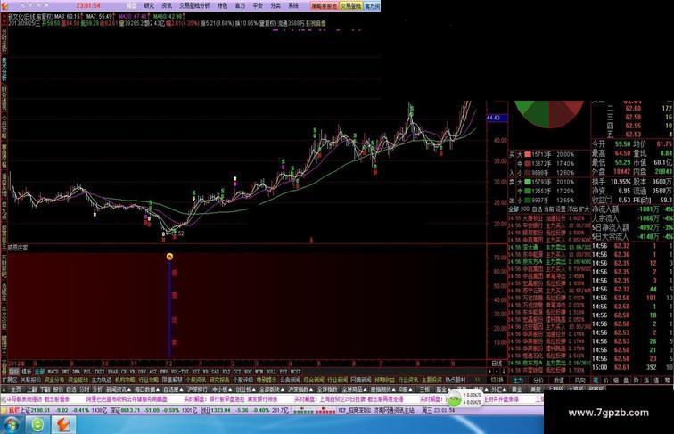Open the 分类 menu
The height and width of the screenshot is (434, 674).
(275, 5)
